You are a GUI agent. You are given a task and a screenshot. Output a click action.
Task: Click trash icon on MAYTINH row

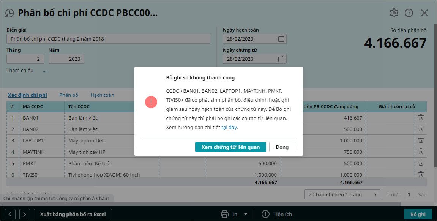coord(421,152)
